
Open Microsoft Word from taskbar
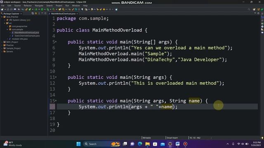click(178, 144)
